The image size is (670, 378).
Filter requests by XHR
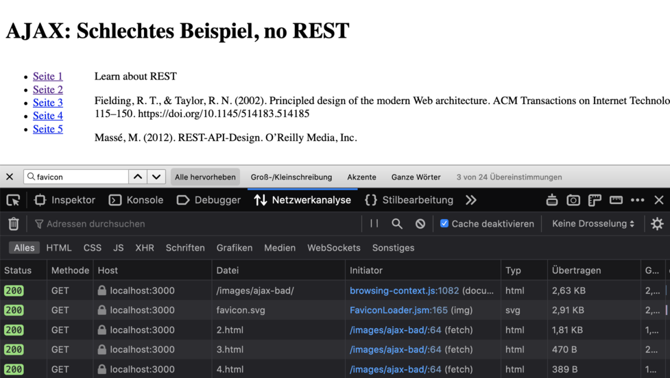click(x=145, y=247)
